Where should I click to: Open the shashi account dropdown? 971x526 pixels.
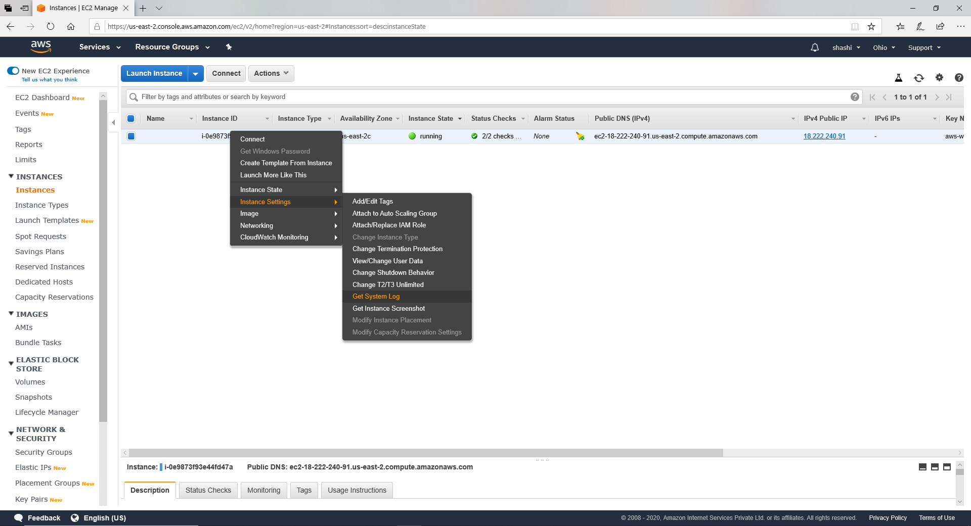846,47
